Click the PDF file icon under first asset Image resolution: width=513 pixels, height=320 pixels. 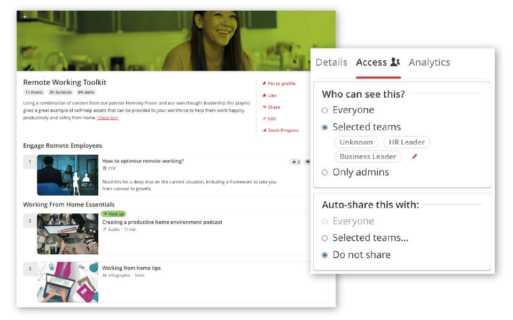tap(105, 169)
